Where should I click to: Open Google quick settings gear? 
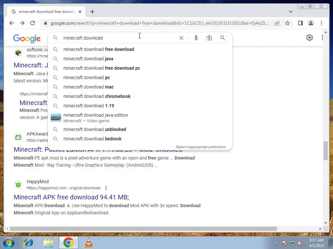click(x=310, y=38)
